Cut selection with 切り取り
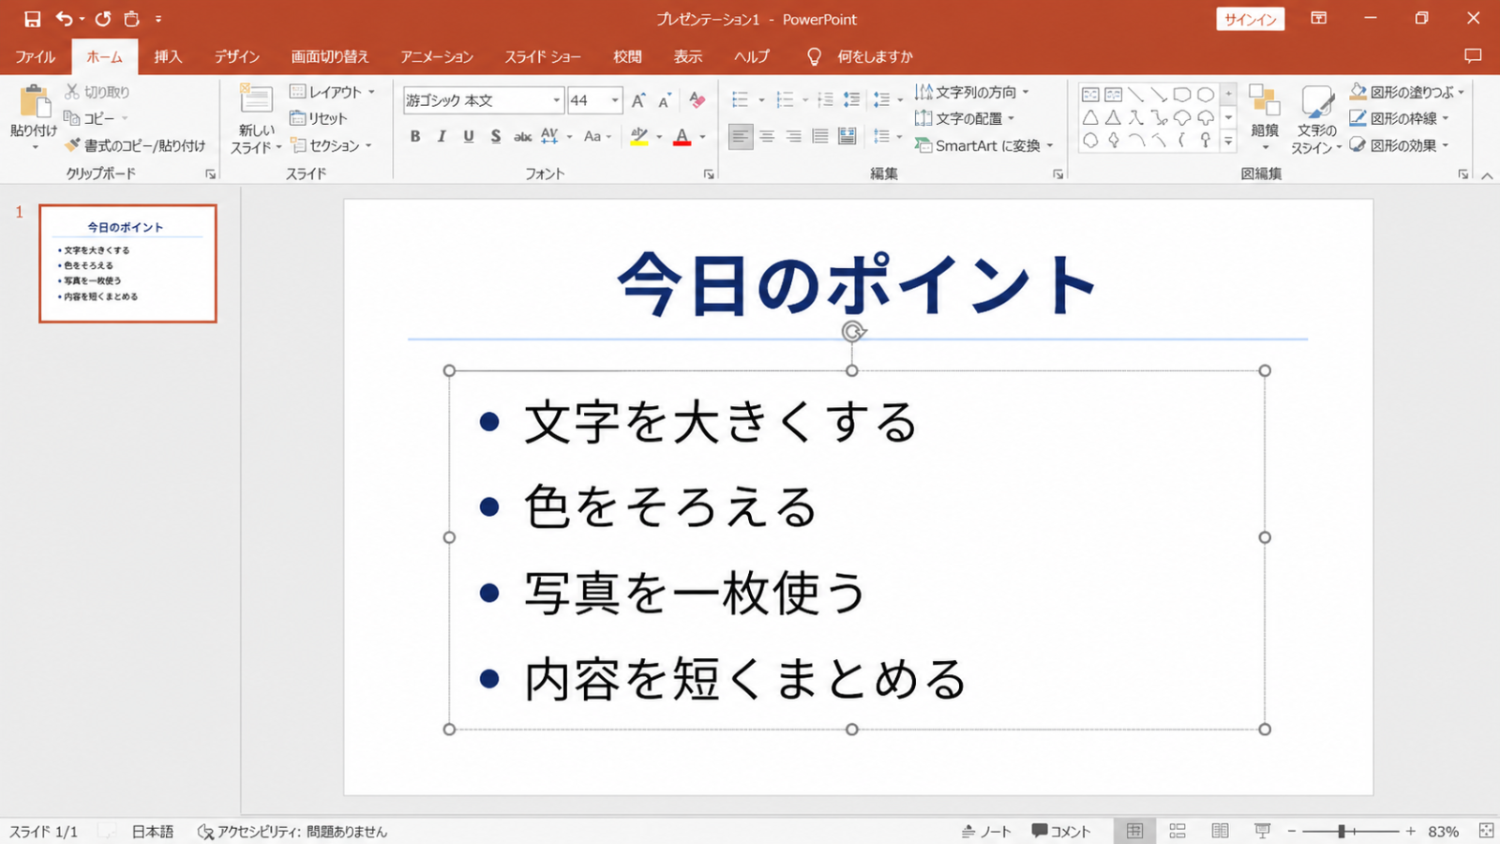Image resolution: width=1500 pixels, height=844 pixels. tap(97, 92)
